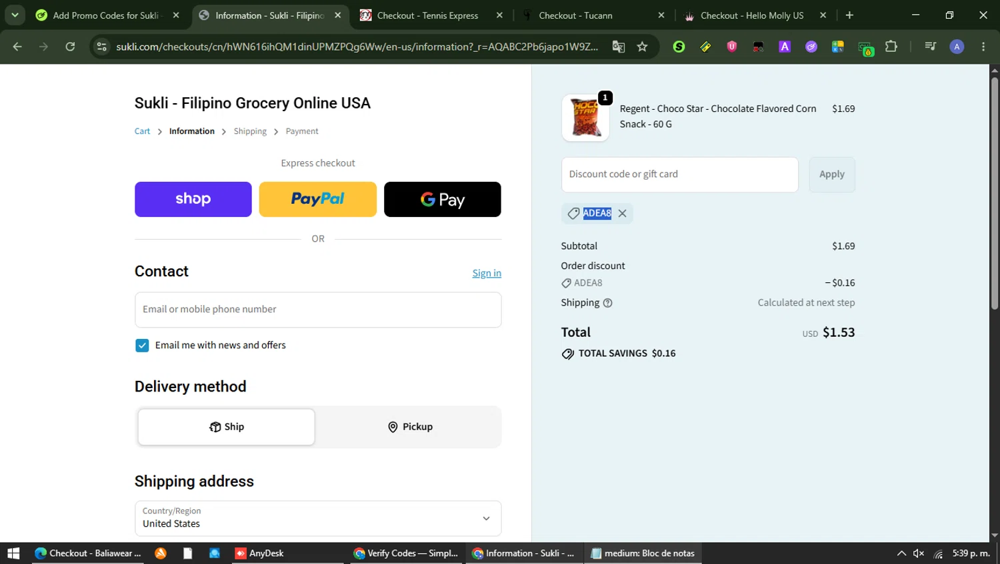Click the Sukli - Filipino Grocery Online USA heading
Viewport: 1000px width, 564px height.
(x=253, y=103)
